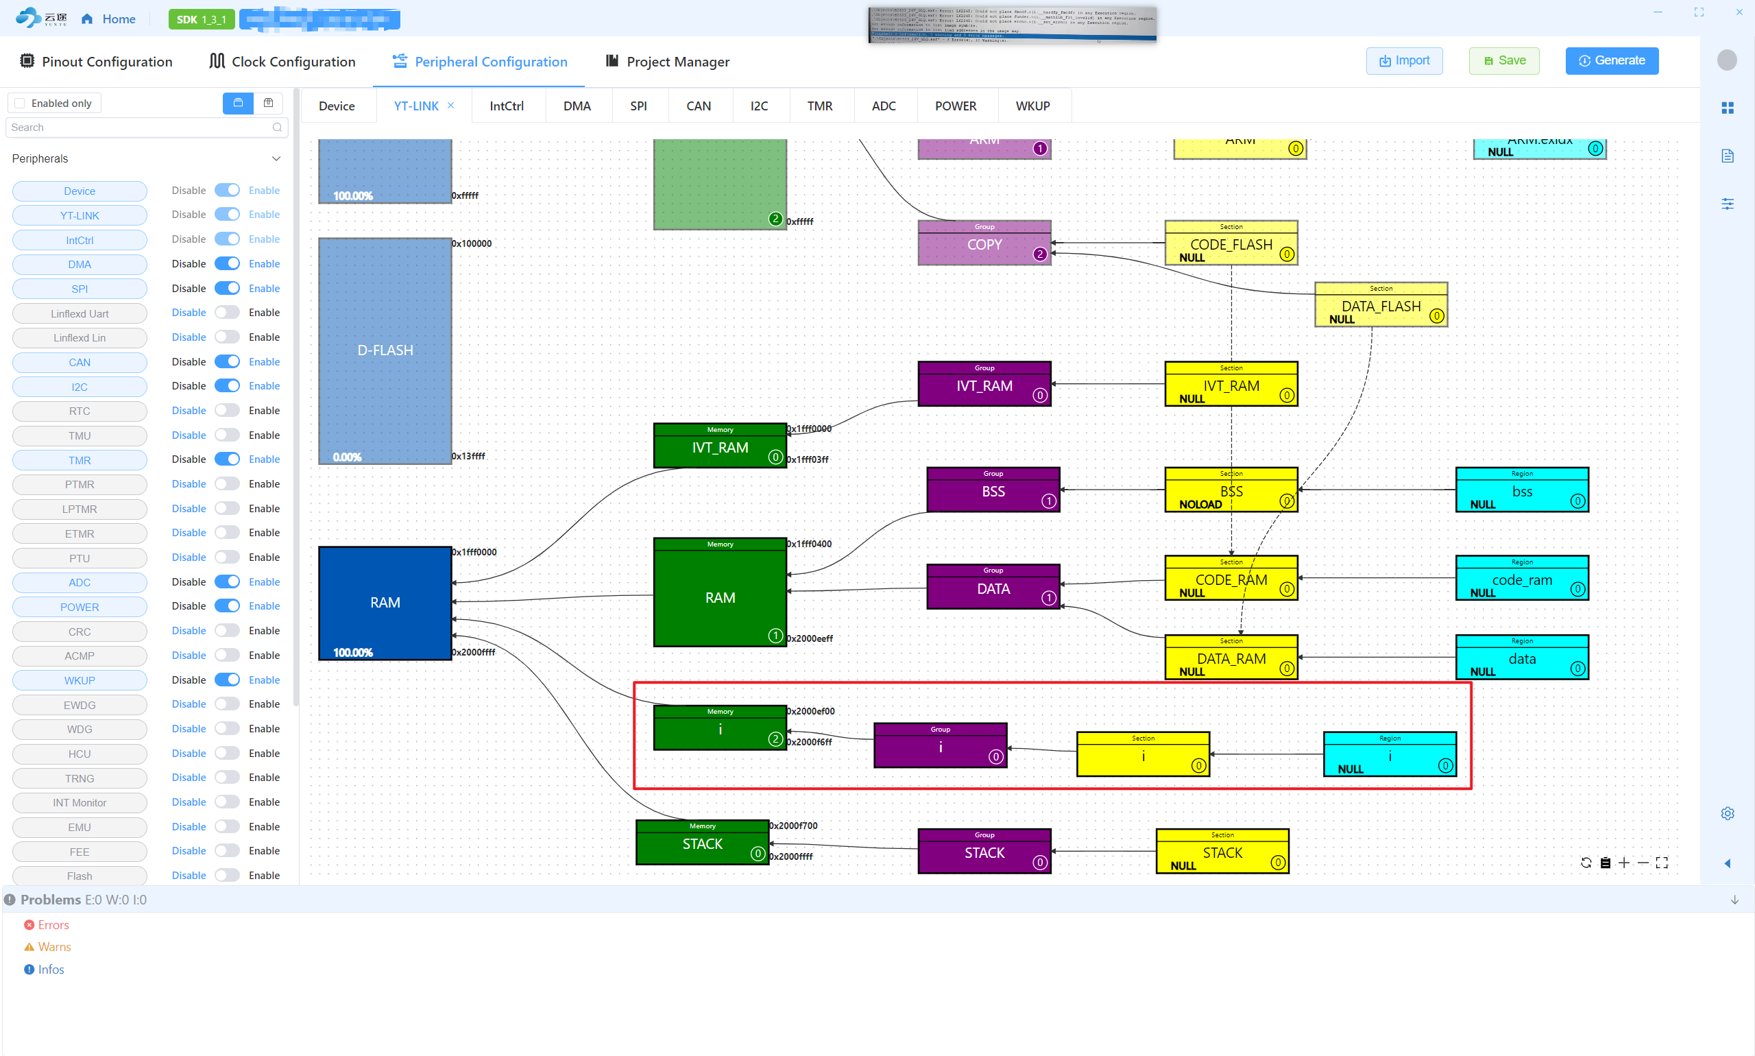Select the POWER peripheral button
This screenshot has height=1056, width=1755.
pos(80,607)
